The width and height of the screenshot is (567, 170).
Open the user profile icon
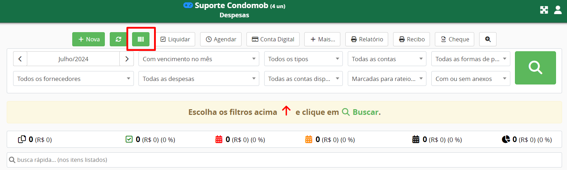[558, 10]
